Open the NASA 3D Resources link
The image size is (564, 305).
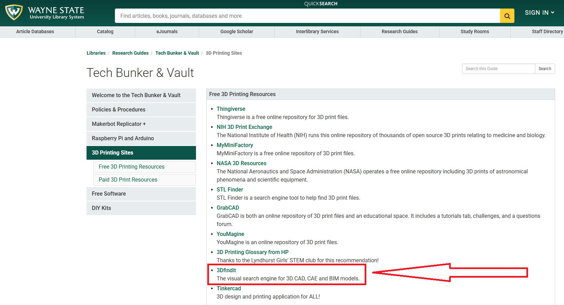241,163
